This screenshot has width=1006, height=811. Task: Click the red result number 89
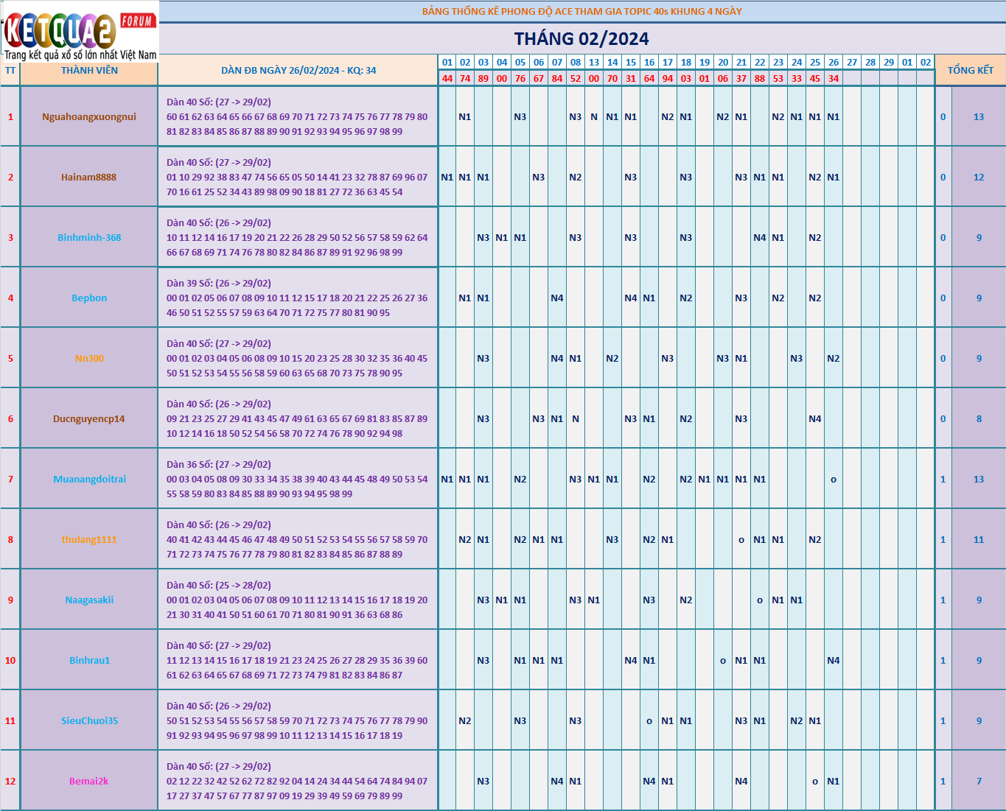point(483,78)
